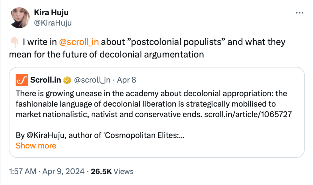Screen dimensions: 313x185
Task: Click Kira Huju's profile avatar photo
Action: 20,18
